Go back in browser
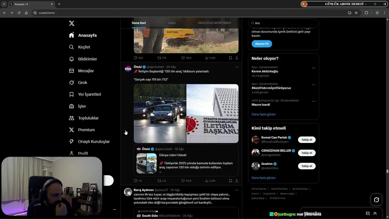 [x=4, y=13]
